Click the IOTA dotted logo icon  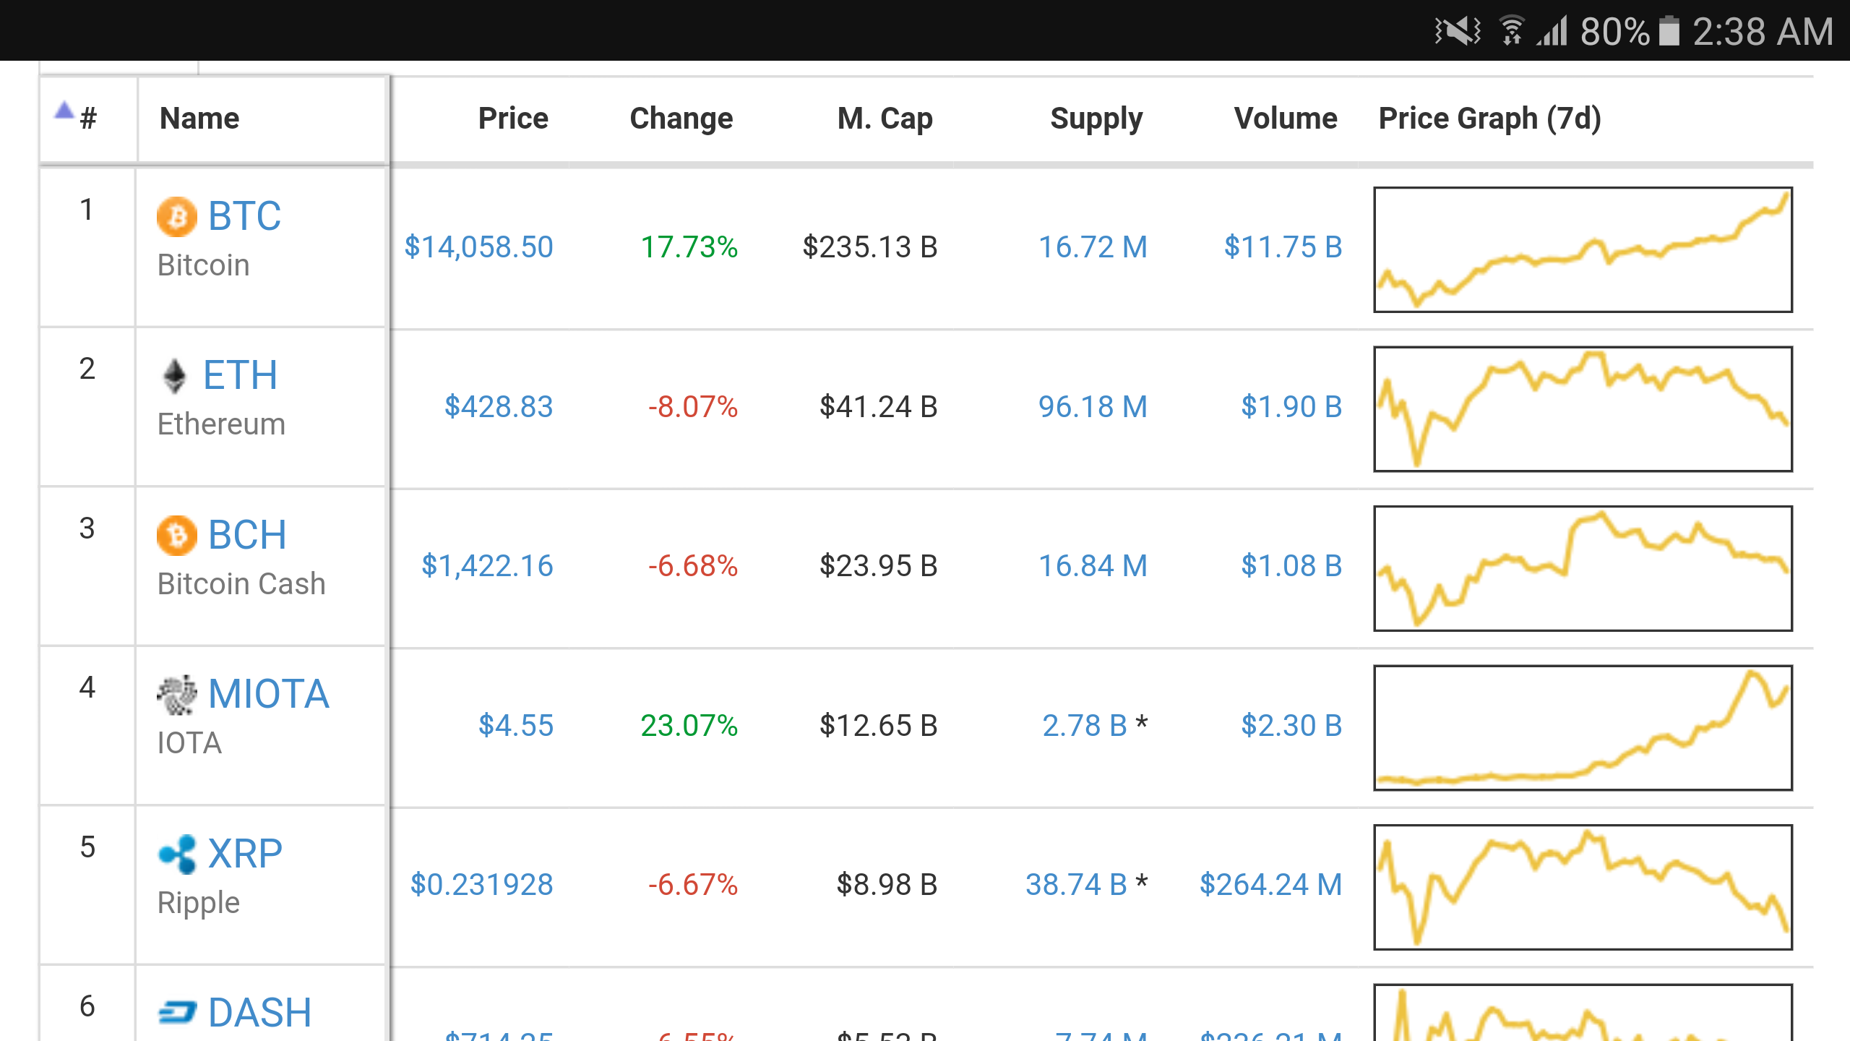(x=176, y=695)
